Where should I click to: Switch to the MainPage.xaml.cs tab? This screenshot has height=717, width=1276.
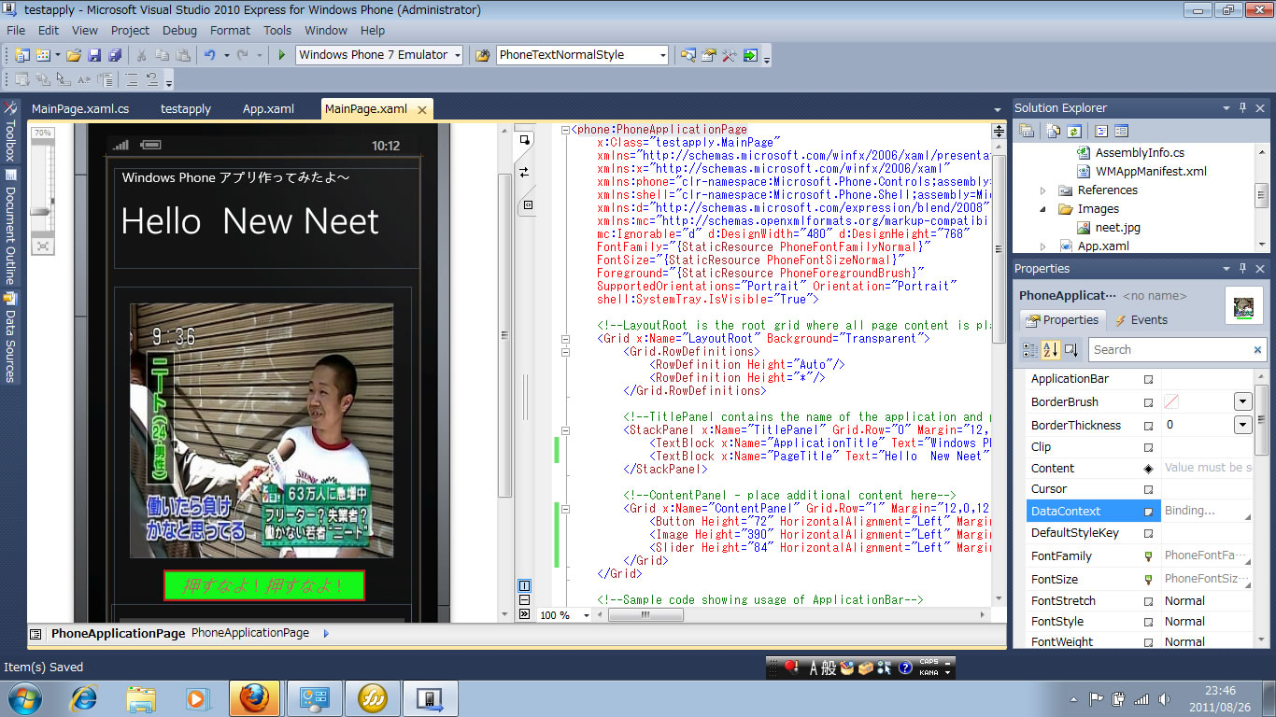click(x=80, y=108)
